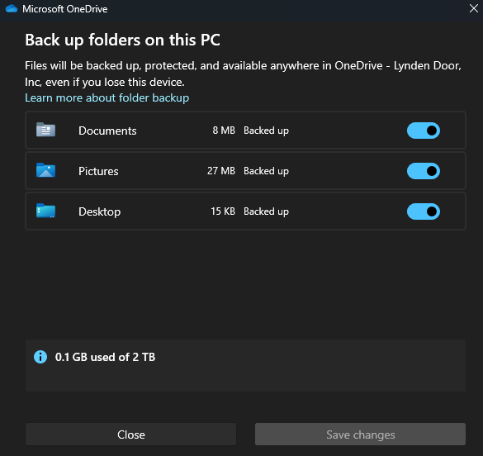483x456 pixels.
Task: Click the Documents folder icon
Action: [45, 130]
